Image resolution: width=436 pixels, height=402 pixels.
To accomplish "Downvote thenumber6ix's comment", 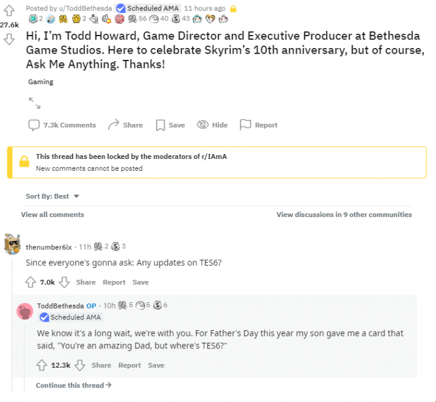I will pos(64,282).
